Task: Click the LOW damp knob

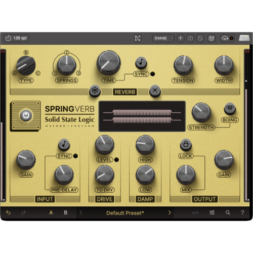Action: coord(145,175)
